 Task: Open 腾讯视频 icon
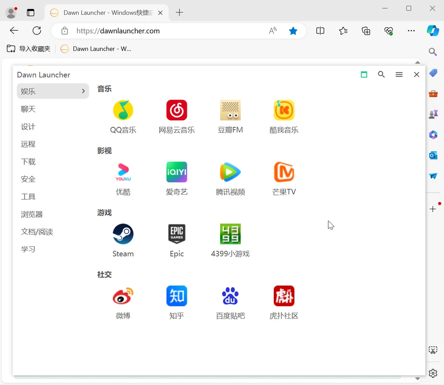(230, 172)
